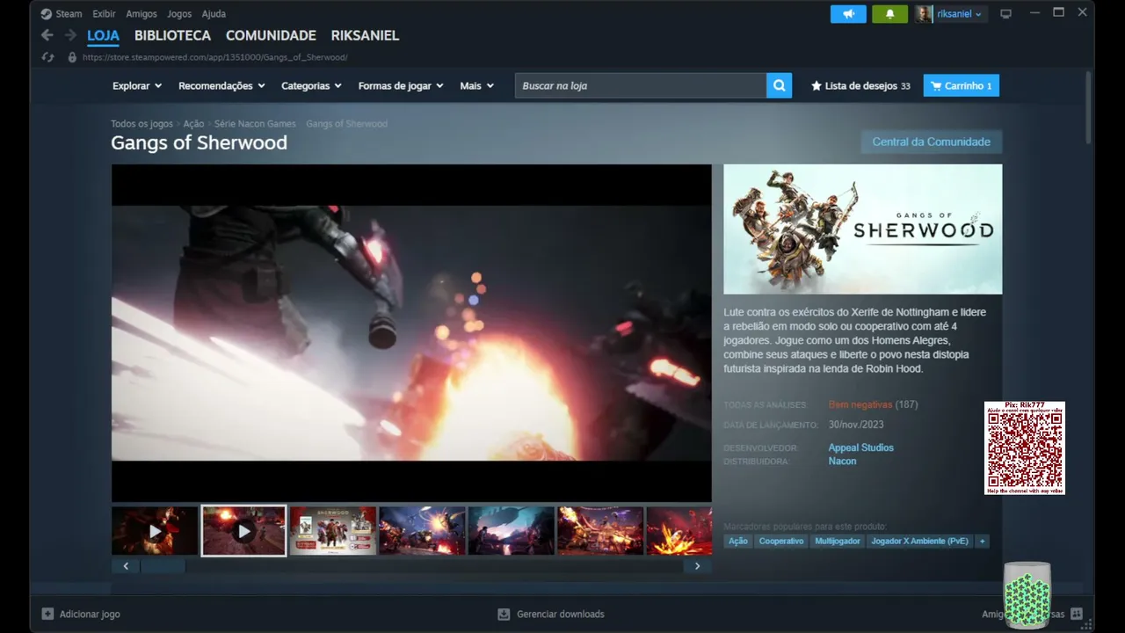Viewport: 1125px width, 633px height.
Task: Open the sixth media strip thumbnail
Action: pyautogui.click(x=600, y=530)
